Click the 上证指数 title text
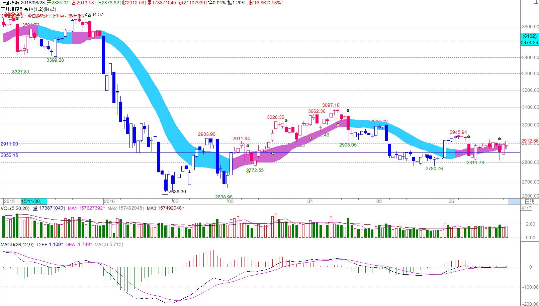This screenshot has width=539, height=306. point(10,3)
